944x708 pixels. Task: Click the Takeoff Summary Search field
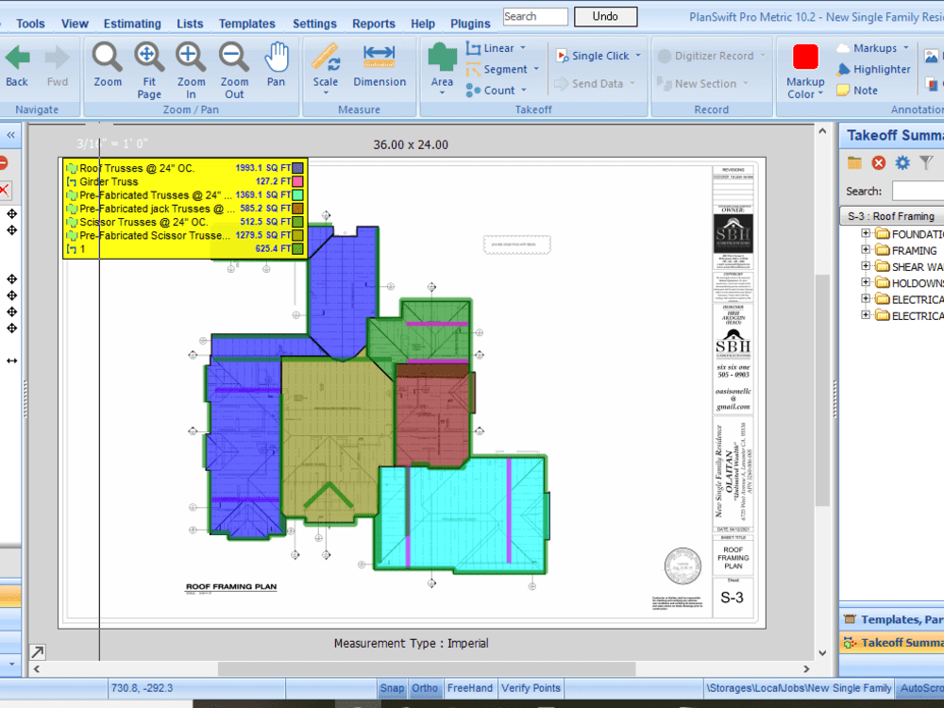tap(919, 191)
